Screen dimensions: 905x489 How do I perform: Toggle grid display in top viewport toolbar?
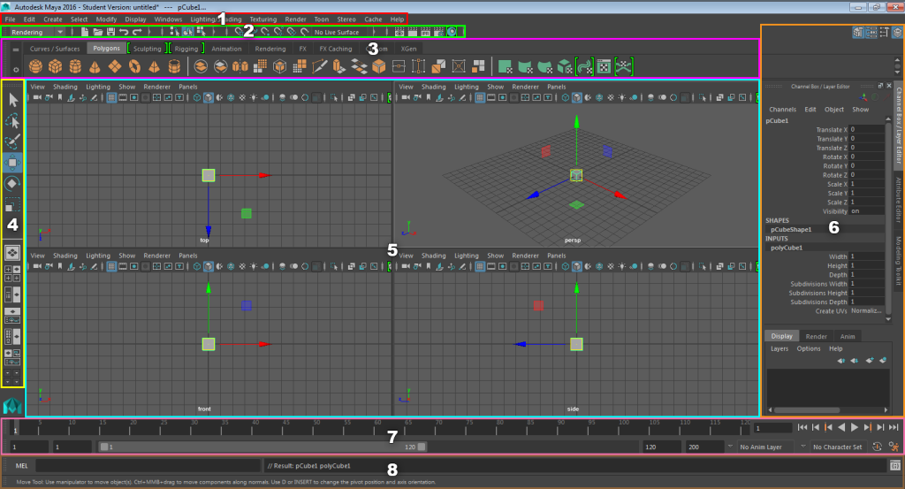pyautogui.click(x=111, y=97)
